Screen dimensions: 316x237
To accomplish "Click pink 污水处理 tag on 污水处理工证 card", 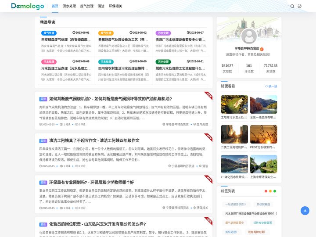I will tap(49, 62).
